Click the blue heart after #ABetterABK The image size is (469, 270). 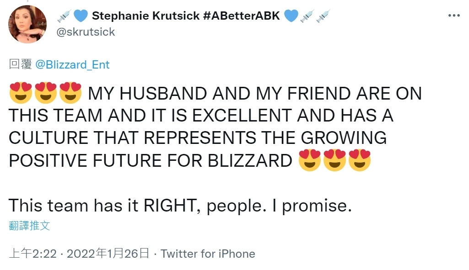tap(291, 16)
